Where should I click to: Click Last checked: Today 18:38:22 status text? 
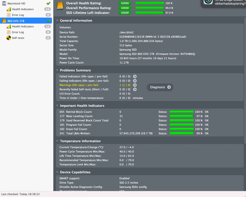(20, 194)
